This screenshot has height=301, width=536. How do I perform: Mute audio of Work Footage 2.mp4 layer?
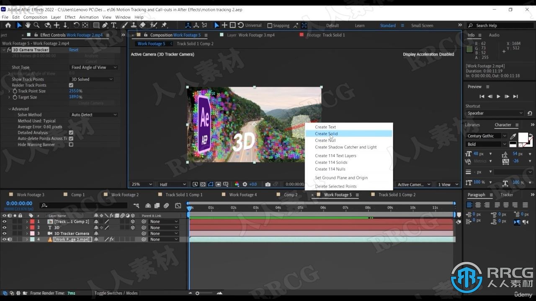[x=9, y=240]
